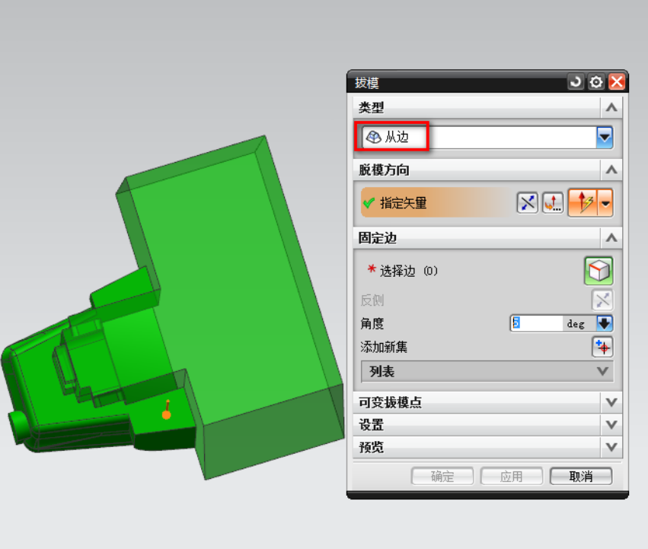648x549 pixels.
Task: Expand the 列表 list
Action: 487,371
